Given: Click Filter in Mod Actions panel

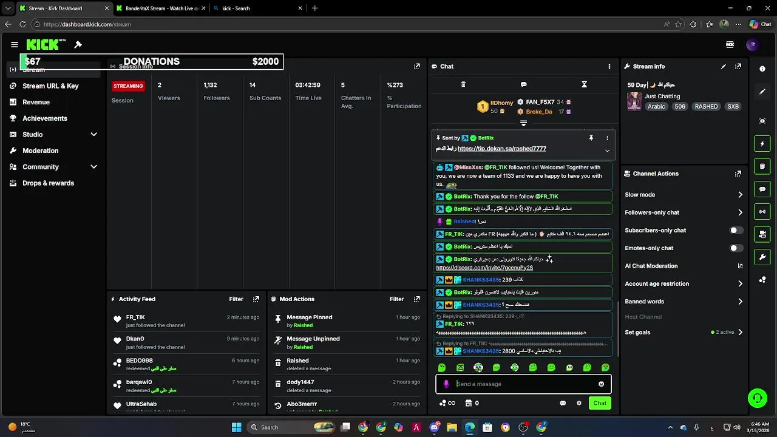Looking at the screenshot, I should tap(396, 299).
